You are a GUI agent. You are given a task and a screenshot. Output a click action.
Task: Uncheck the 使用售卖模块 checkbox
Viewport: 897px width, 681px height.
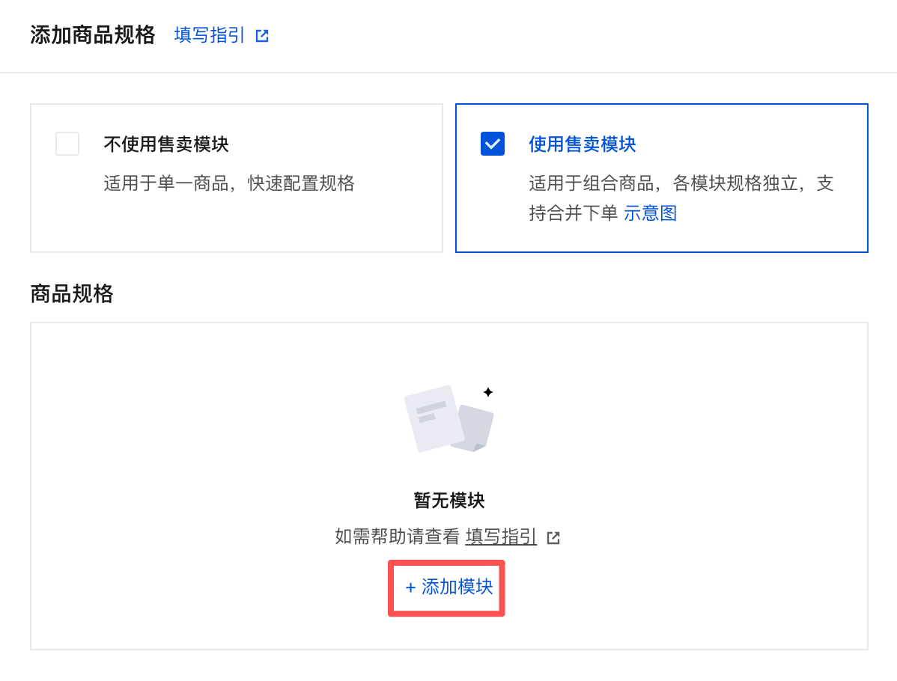point(493,144)
